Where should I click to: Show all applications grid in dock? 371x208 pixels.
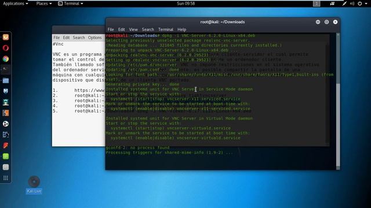6,178
